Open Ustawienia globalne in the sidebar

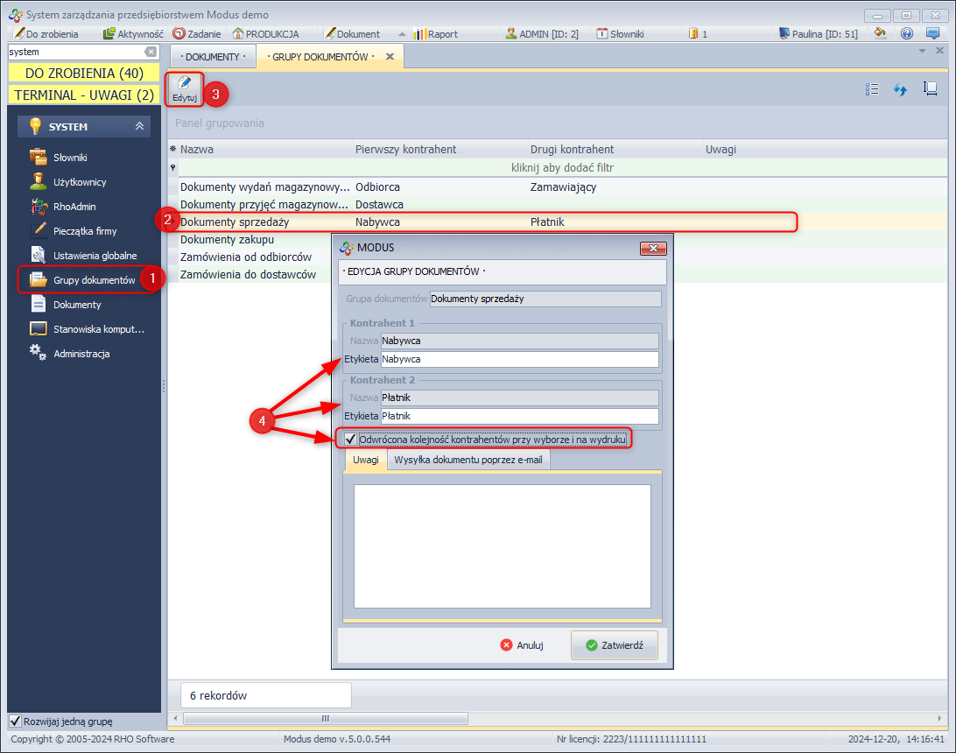95,256
